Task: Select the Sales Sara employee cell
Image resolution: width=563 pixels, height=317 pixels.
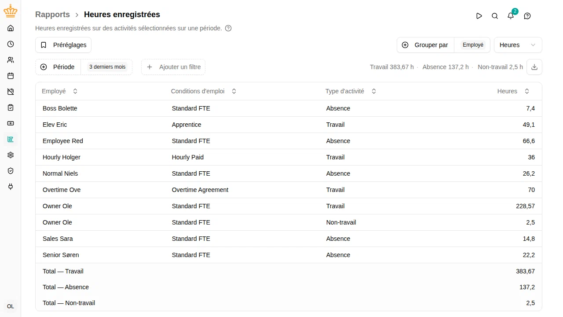Action: coord(58,239)
